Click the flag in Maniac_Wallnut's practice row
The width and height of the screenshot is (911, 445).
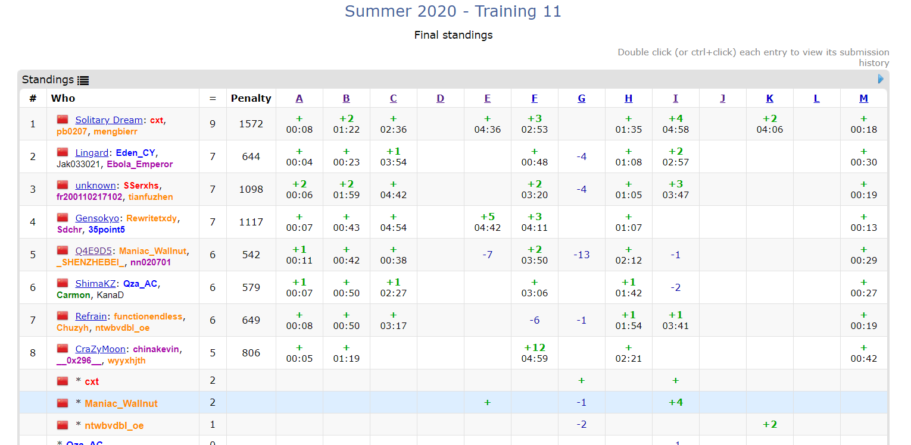[63, 403]
